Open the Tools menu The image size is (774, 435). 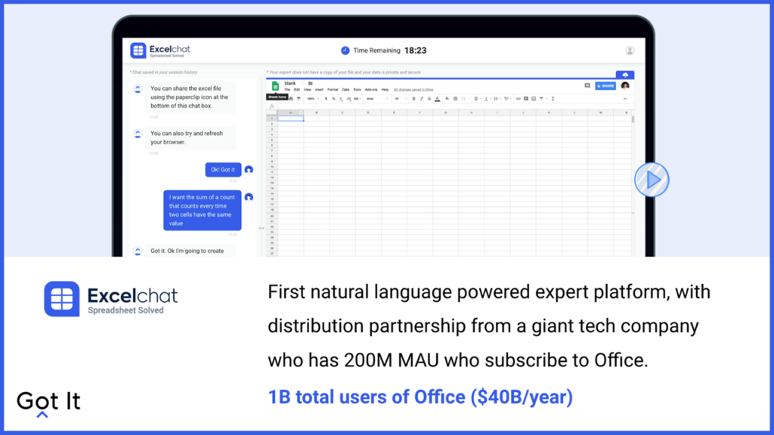(x=357, y=90)
